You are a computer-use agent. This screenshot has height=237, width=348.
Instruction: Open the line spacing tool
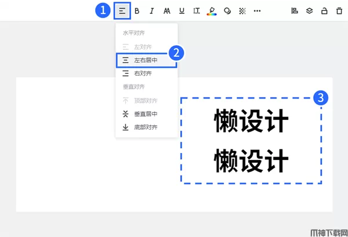[197, 10]
